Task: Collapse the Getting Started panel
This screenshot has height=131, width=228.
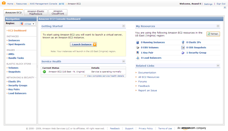Action: (124, 26)
